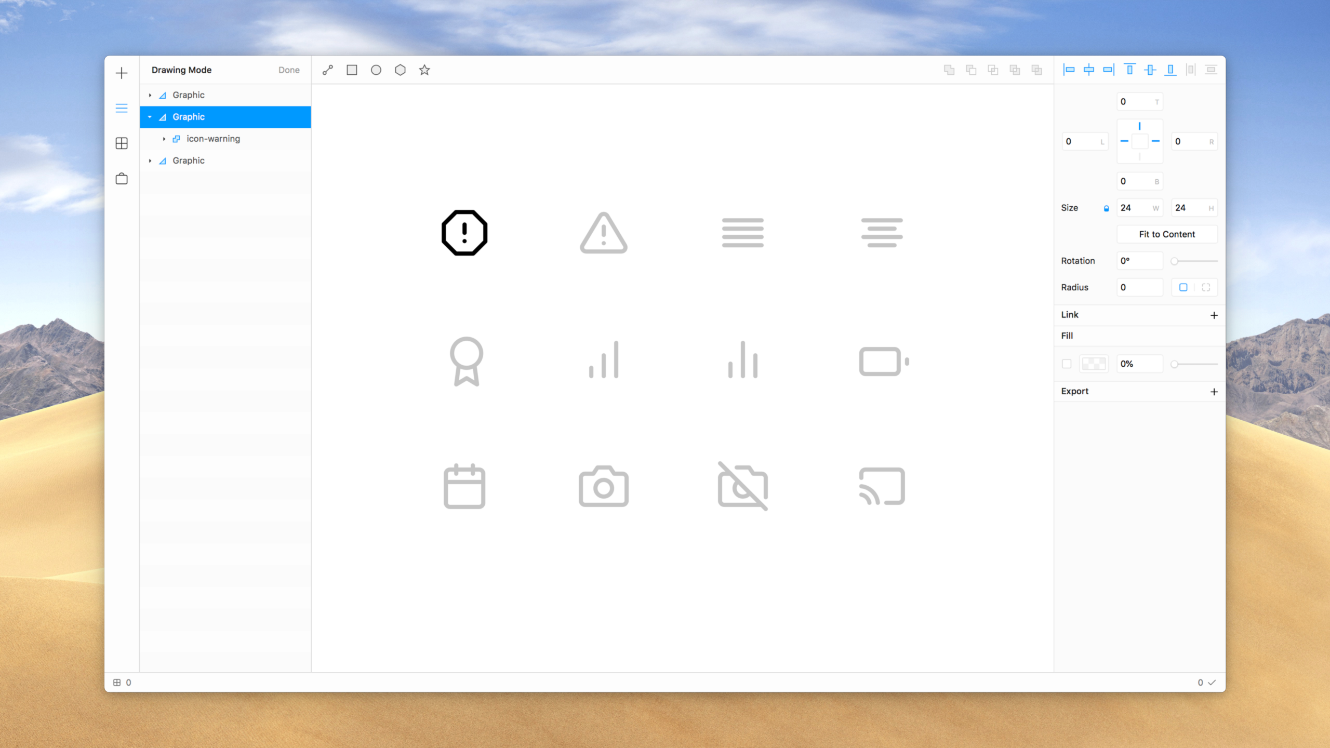This screenshot has width=1330, height=748.
Task: Open the Artboards grid panel in the sidebar
Action: (x=122, y=143)
